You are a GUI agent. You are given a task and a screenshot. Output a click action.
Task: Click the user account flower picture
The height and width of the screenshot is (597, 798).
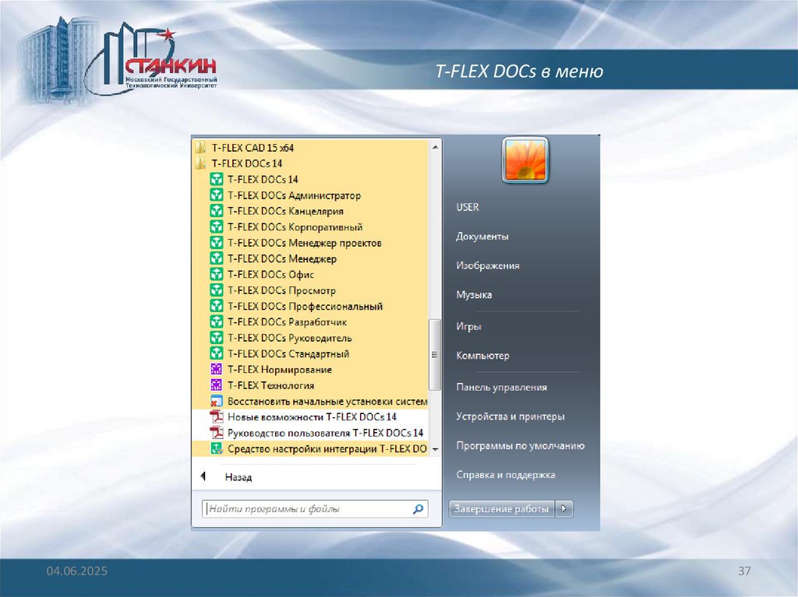click(x=524, y=160)
